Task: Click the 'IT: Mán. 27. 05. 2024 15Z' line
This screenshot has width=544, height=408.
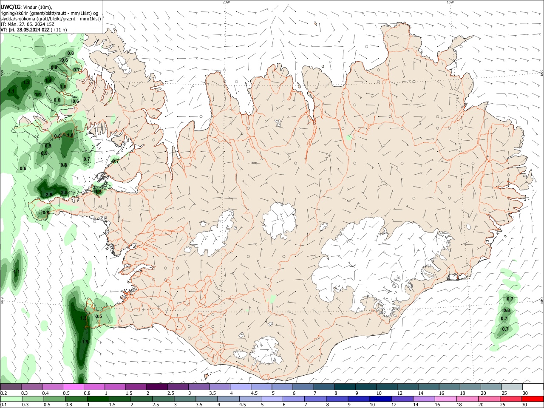Action: [x=27, y=24]
